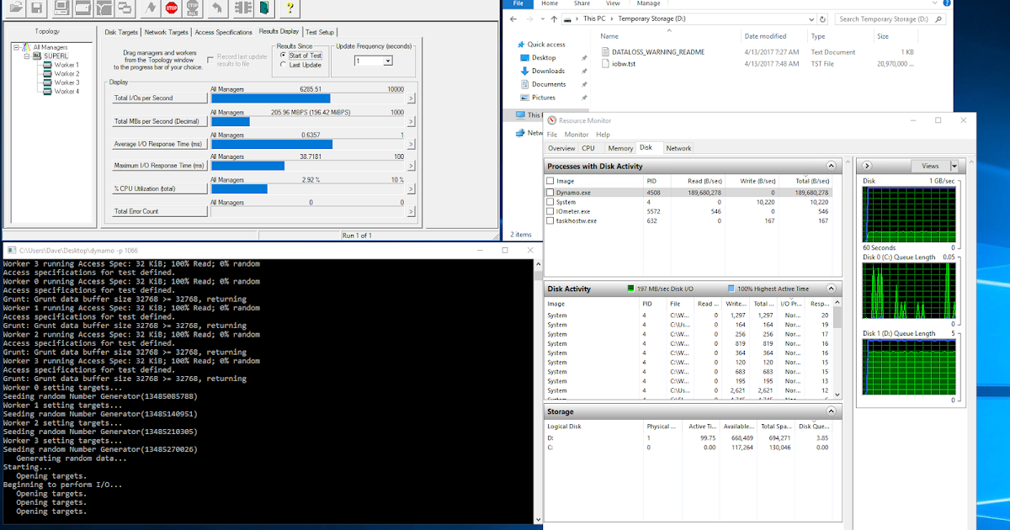This screenshot has height=530, width=1010.
Task: Open Iometer About with question mark icon
Action: click(290, 8)
